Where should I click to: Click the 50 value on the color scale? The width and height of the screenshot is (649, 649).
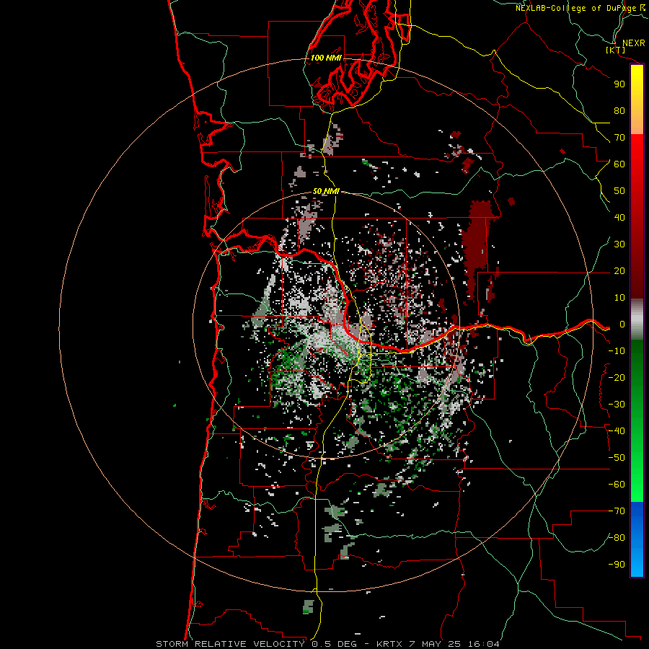(619, 191)
